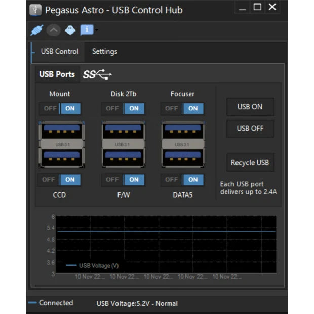The width and height of the screenshot is (314, 314).
Task: Toggle the F/W port switch
Action: (123, 180)
